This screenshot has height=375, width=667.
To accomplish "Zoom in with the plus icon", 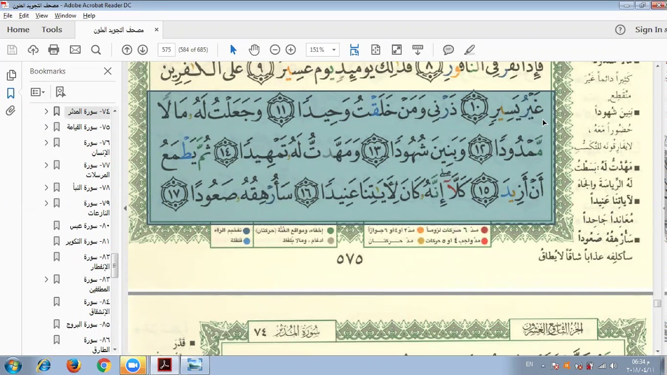I will point(291,50).
